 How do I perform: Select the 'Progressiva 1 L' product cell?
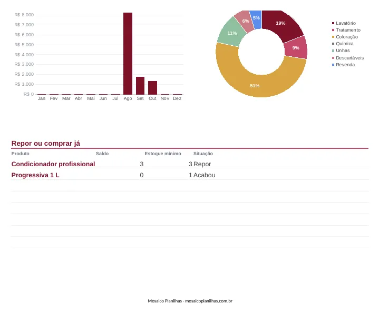[x=35, y=175]
